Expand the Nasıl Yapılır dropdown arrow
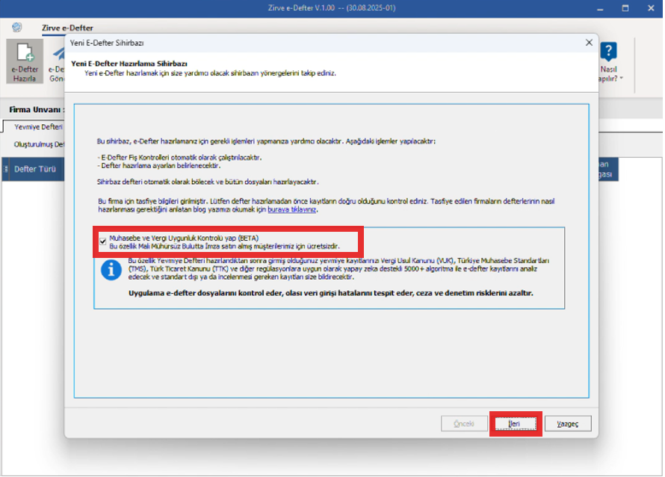Screen dimensions: 665x477 (x=622, y=78)
